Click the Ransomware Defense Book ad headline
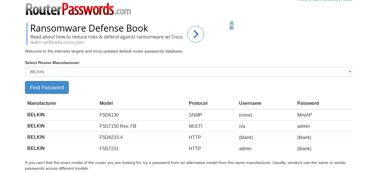Image resolution: width=377 pixels, height=172 pixels. (x=89, y=28)
